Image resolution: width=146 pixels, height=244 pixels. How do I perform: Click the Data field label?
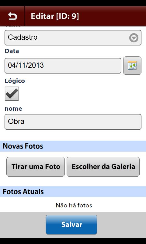12,51
